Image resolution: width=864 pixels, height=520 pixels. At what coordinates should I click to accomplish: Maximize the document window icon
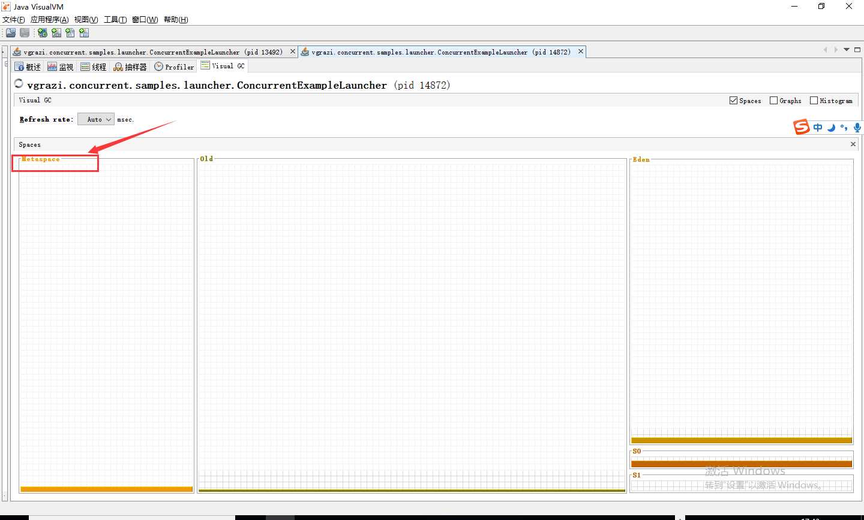(857, 50)
